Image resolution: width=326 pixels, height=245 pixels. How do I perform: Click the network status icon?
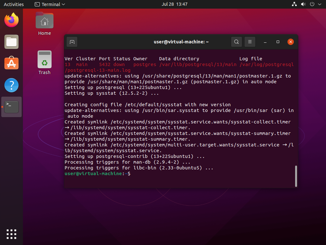pos(294,4)
